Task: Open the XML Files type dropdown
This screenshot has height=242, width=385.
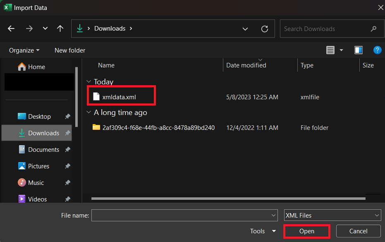Action: 332,216
